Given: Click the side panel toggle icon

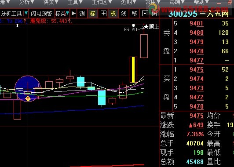Looking at the screenshot, I should coord(155,14).
